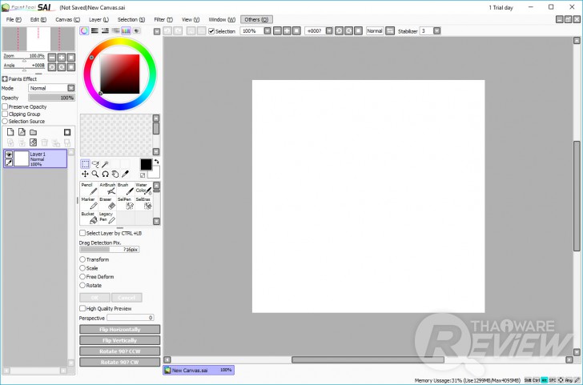Create a new normal layer icon
The width and height of the screenshot is (583, 385).
[x=10, y=132]
